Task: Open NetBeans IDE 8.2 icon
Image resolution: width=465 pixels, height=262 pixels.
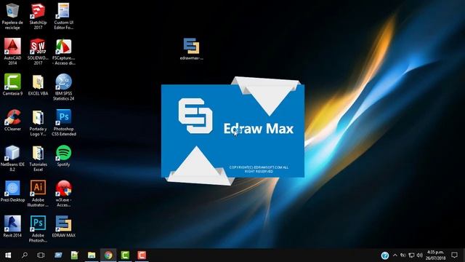Action: (12, 158)
